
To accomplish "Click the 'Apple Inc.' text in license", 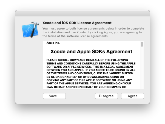I will coord(53,43).
